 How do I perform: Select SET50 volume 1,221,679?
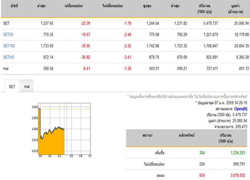(x=211, y=34)
